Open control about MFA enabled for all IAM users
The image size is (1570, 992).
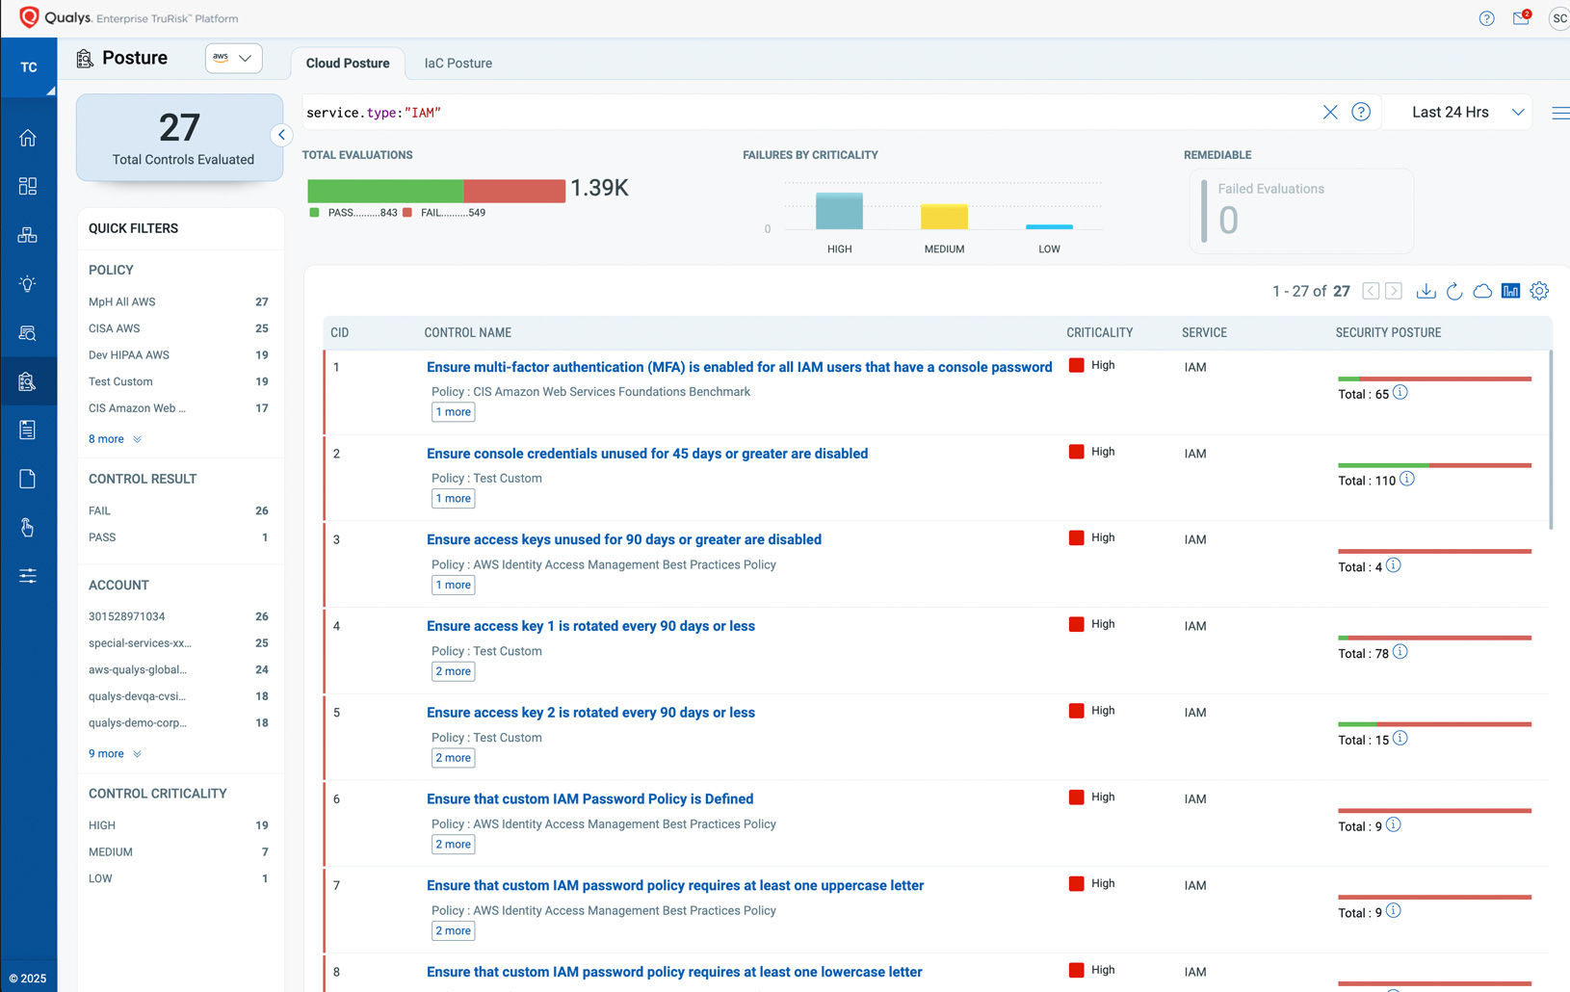(739, 367)
